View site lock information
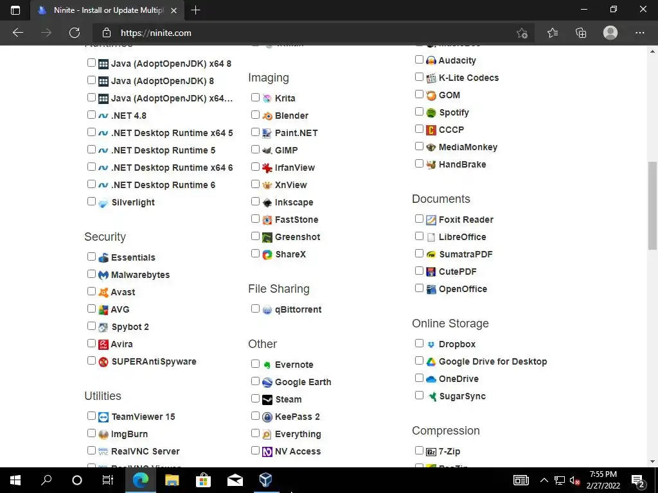The image size is (658, 493). 107,33
